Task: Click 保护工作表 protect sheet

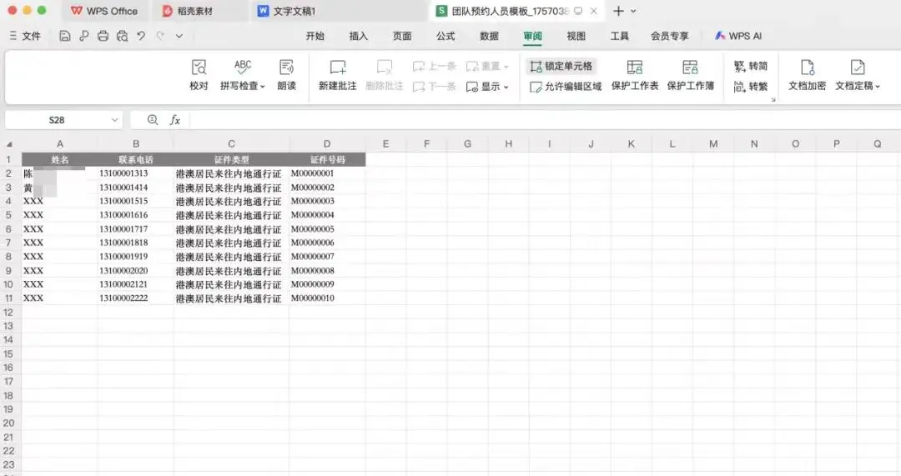Action: (x=635, y=75)
